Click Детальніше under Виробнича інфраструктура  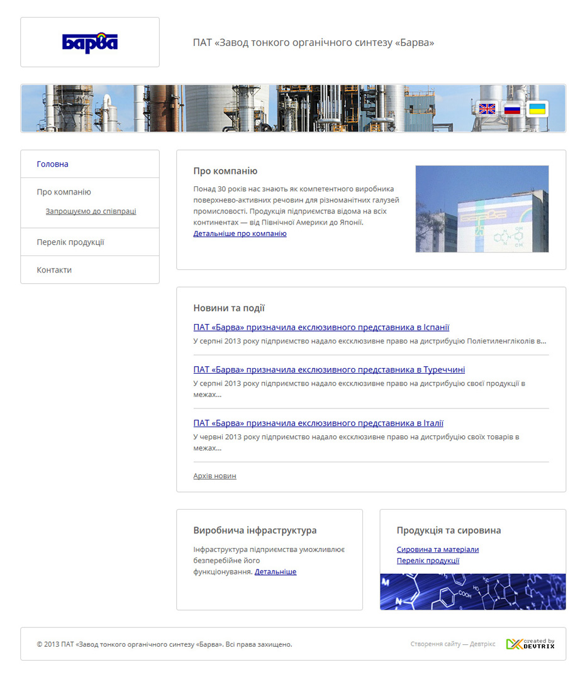[x=276, y=572]
